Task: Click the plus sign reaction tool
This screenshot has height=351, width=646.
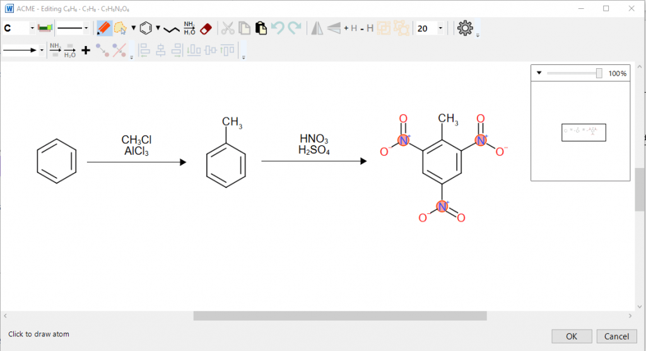Action: click(86, 50)
